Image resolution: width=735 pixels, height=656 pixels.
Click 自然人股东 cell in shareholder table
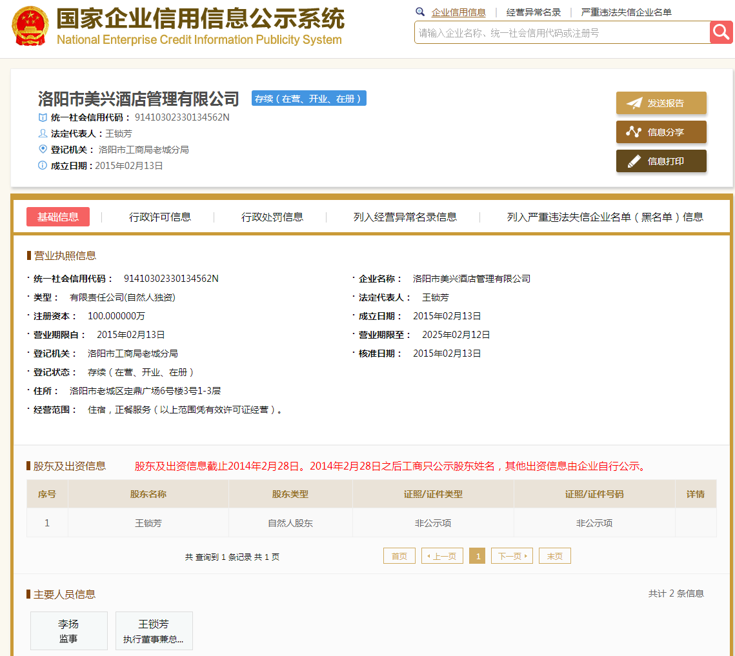(x=290, y=523)
